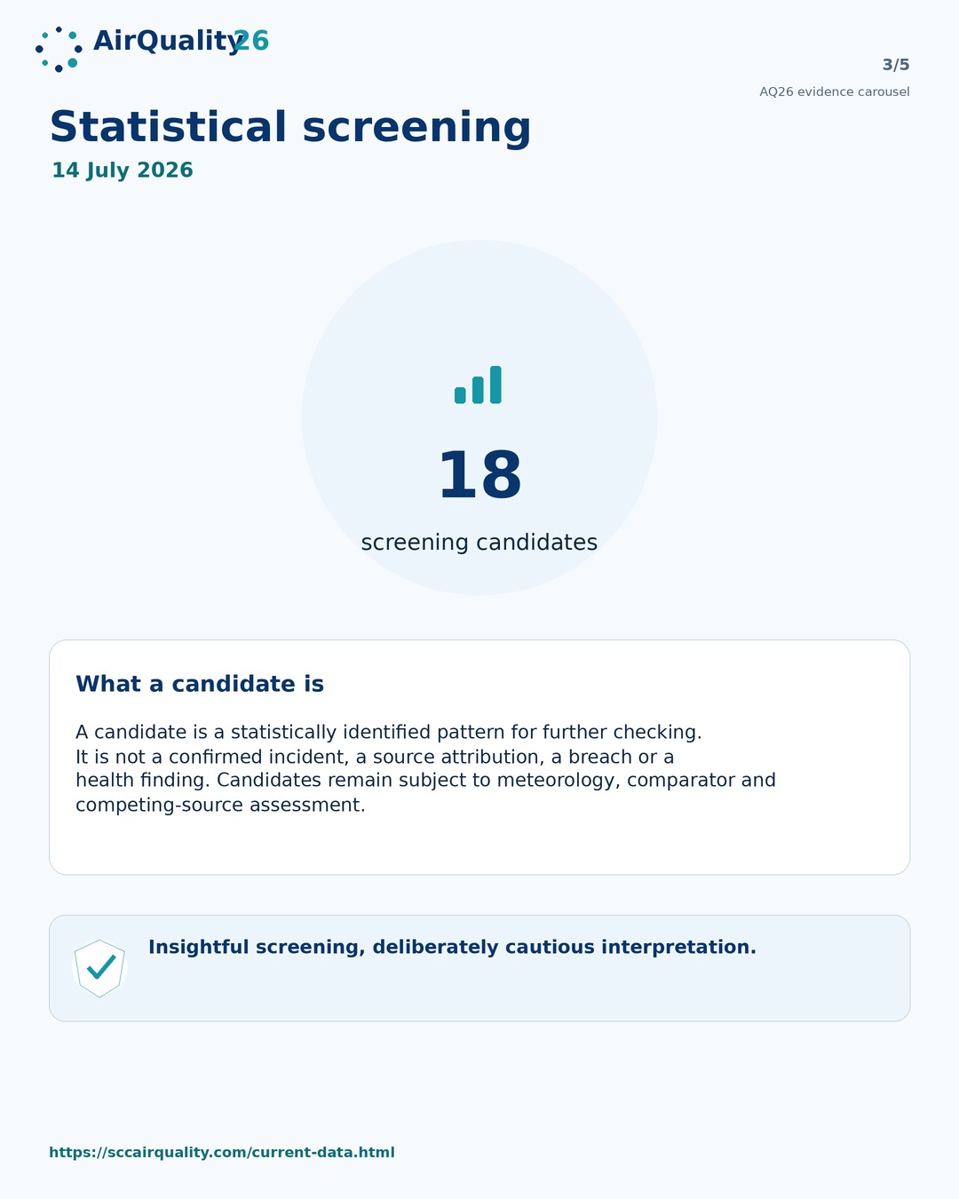Click the AirQuality26 brand name text

coord(181,41)
